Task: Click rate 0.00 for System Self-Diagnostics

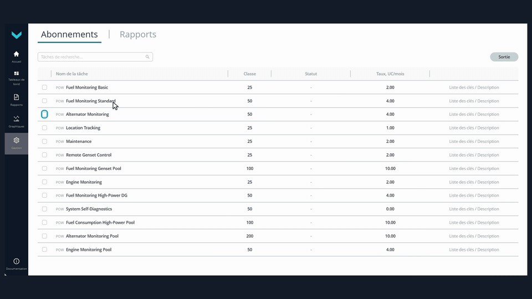Action: [x=390, y=209]
